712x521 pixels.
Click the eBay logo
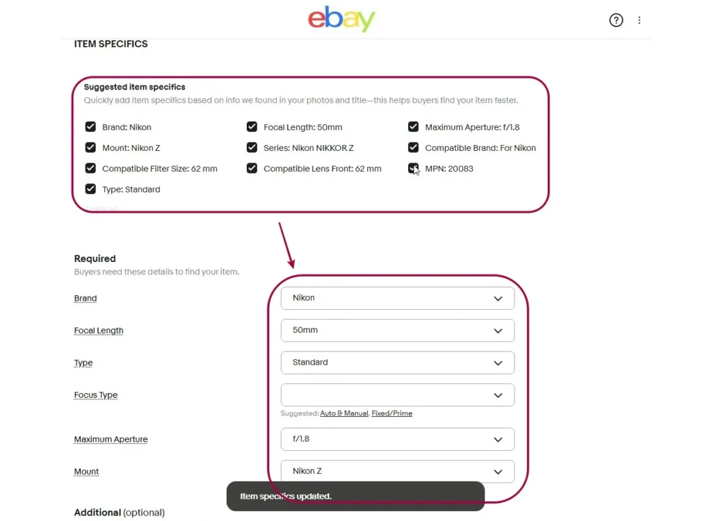click(x=341, y=19)
